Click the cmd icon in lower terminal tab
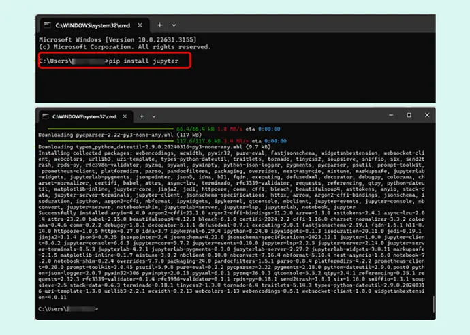The width and height of the screenshot is (470, 335). [45, 116]
